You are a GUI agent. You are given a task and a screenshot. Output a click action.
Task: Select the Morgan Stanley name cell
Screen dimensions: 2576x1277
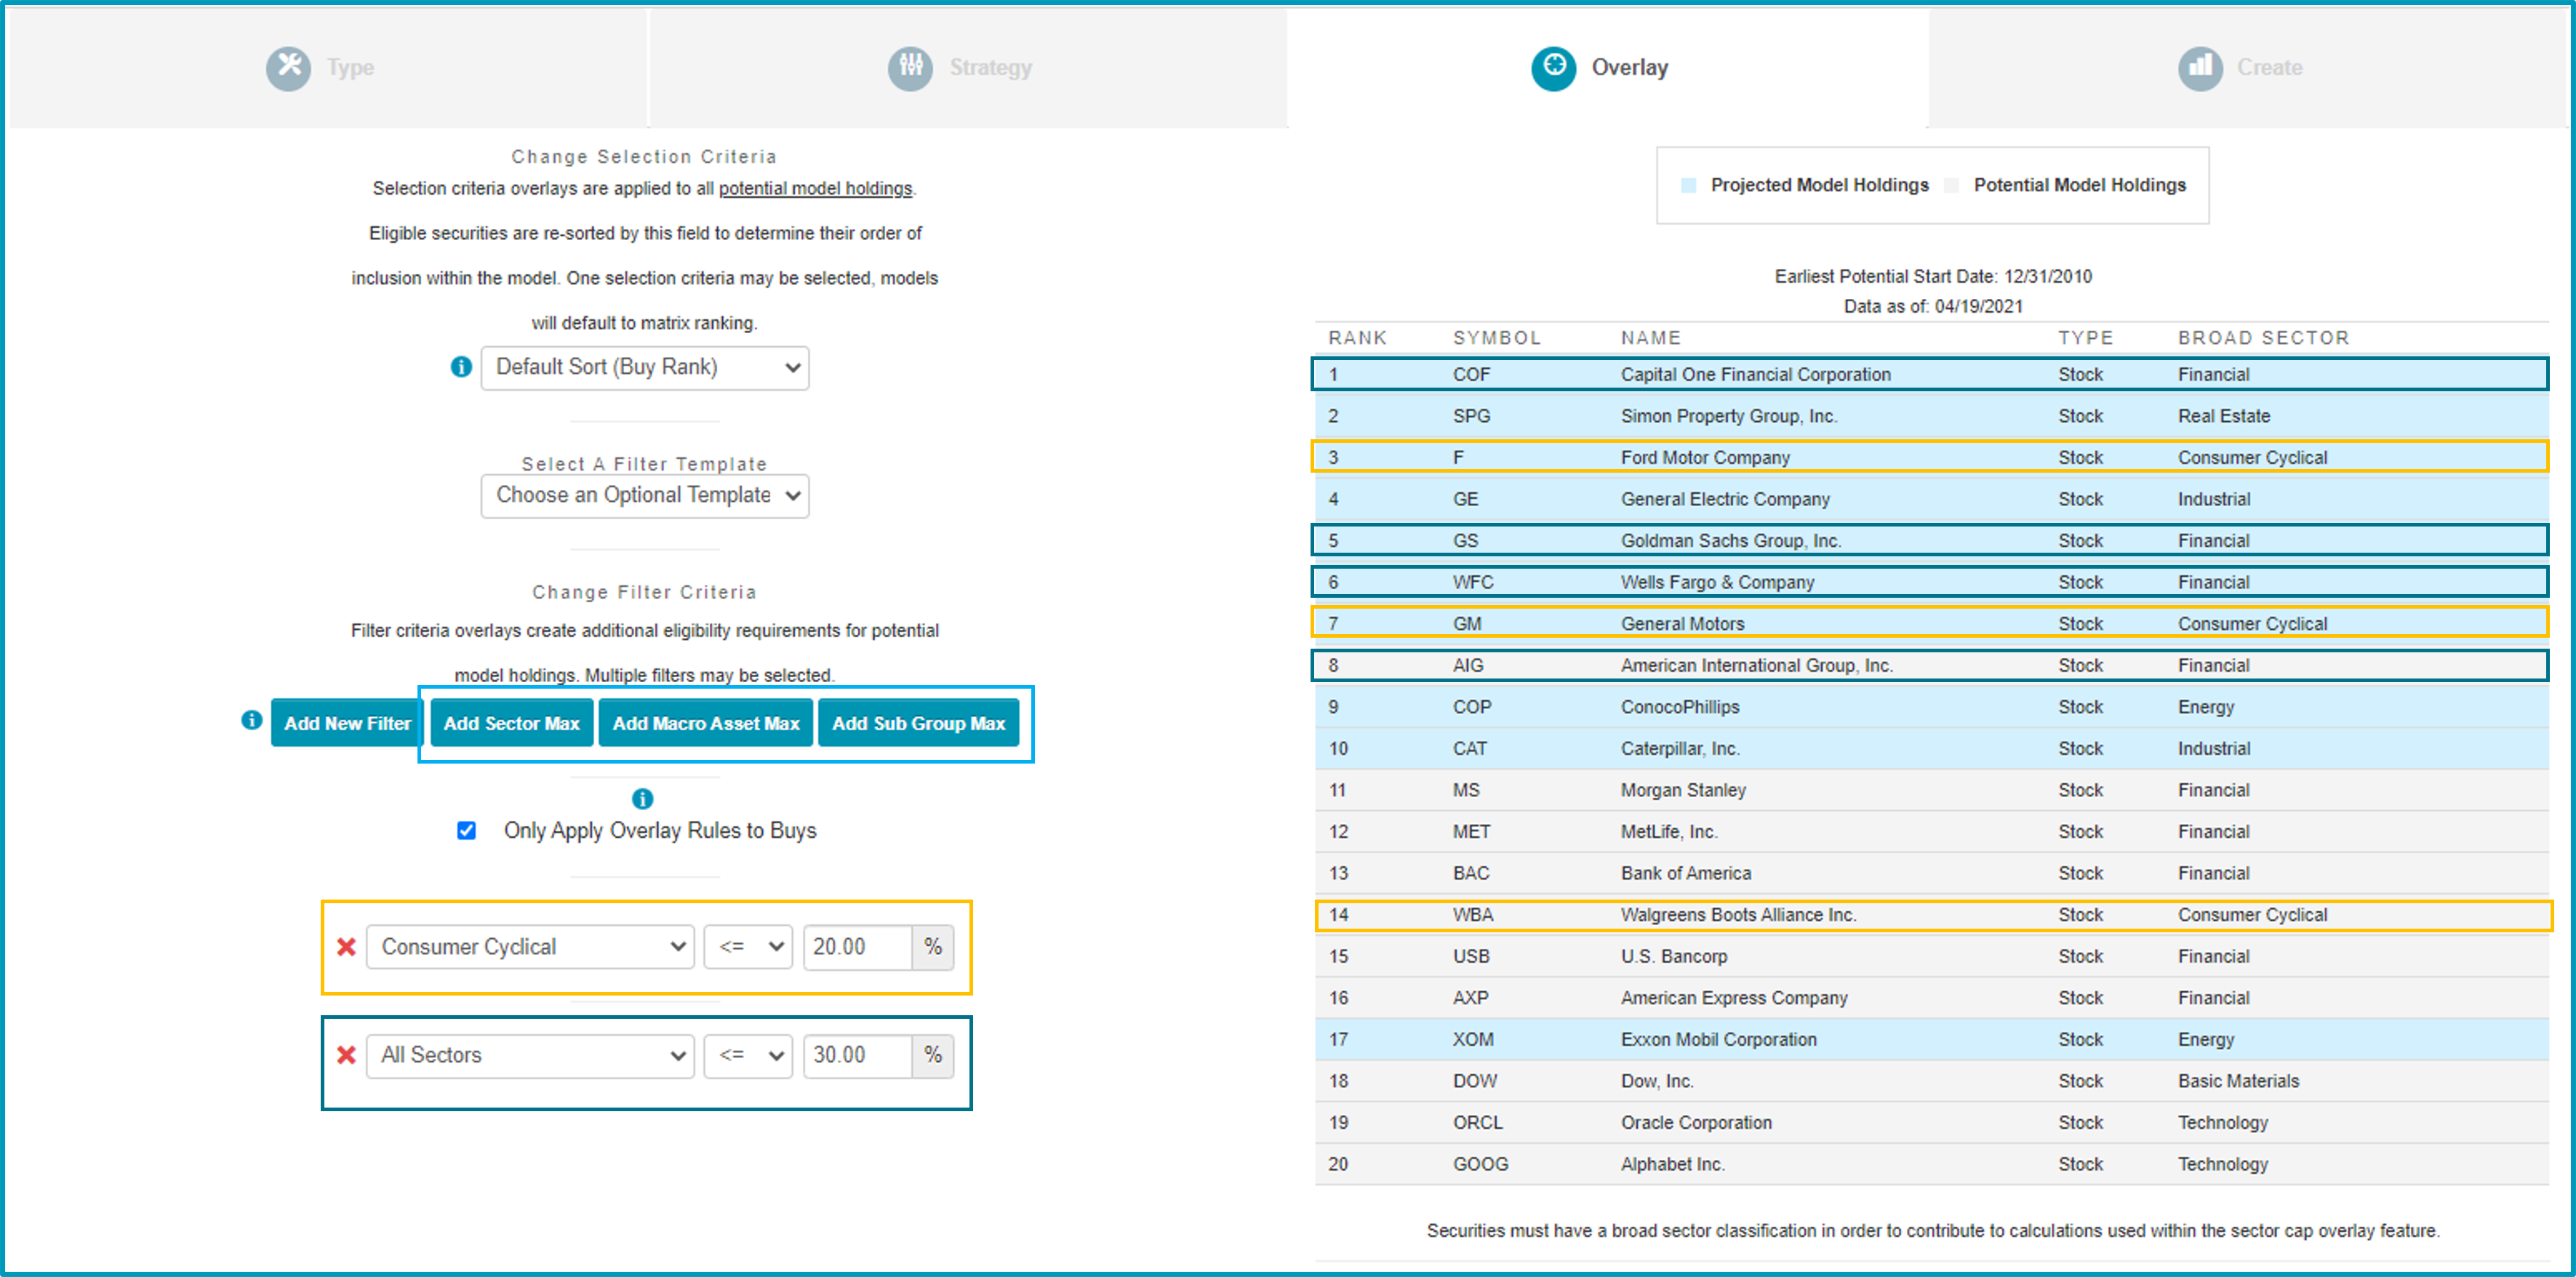[x=1683, y=790]
